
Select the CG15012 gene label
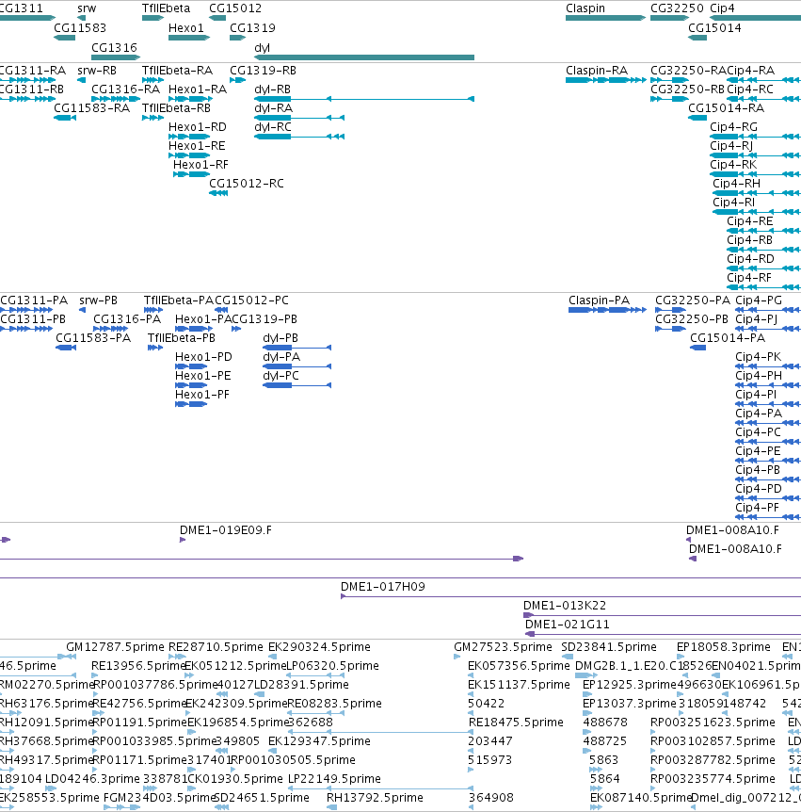pyautogui.click(x=235, y=8)
